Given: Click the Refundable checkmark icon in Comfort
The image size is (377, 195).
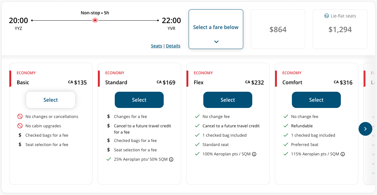Looking at the screenshot, I should pos(286,126).
